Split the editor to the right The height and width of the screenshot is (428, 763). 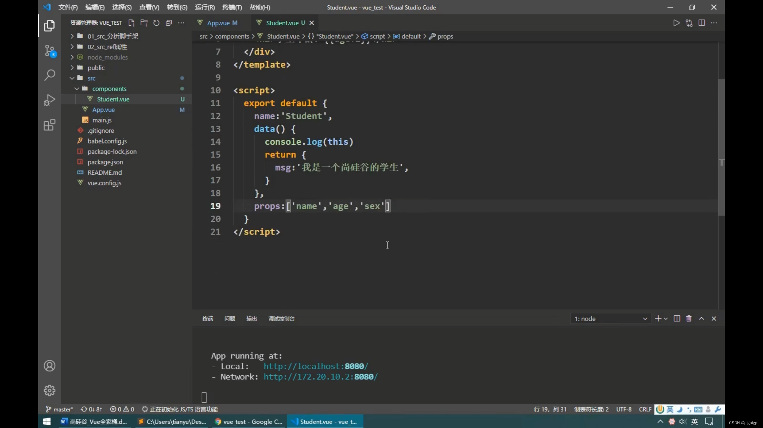click(702, 23)
